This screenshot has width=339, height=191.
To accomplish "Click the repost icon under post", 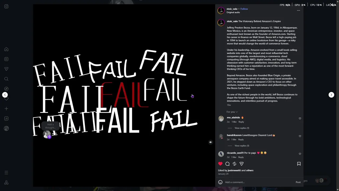I will tap(234, 164).
